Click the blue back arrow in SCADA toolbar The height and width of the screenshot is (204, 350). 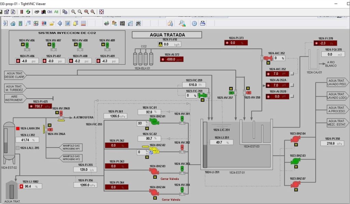pos(60,23)
